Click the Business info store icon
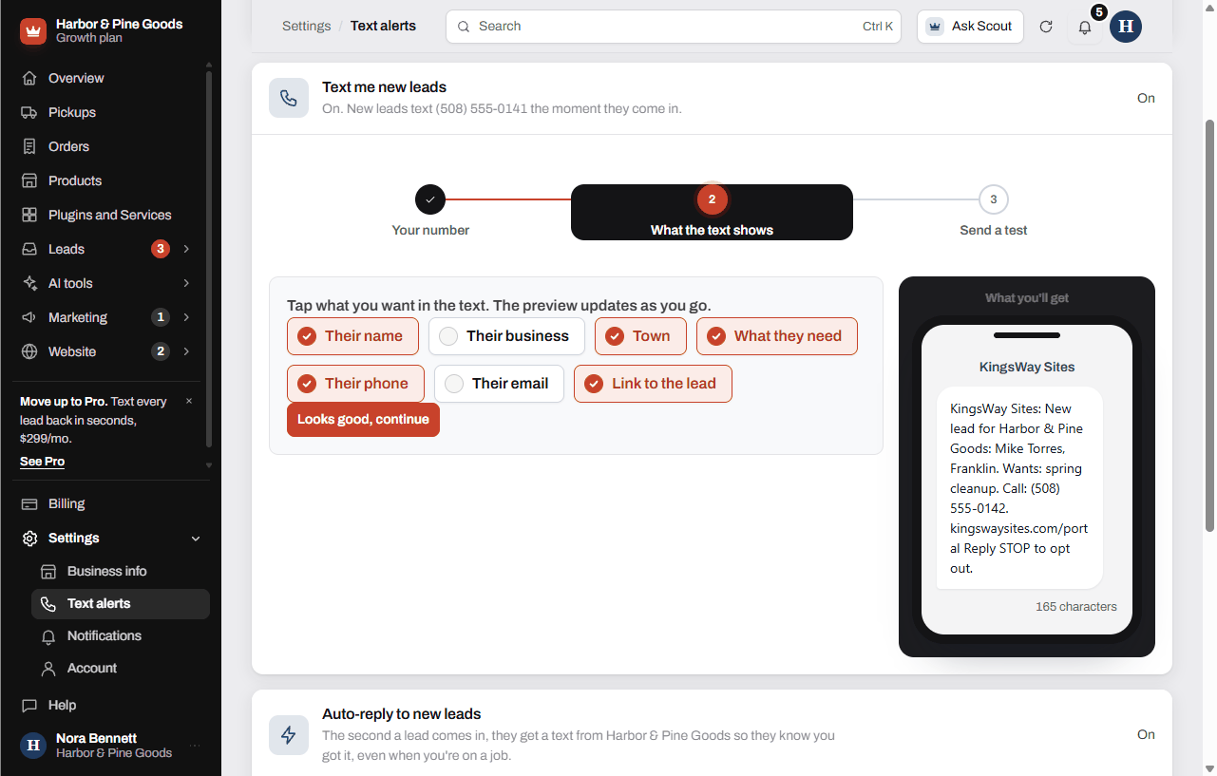Screen dimensions: 1217x776 coord(48,571)
